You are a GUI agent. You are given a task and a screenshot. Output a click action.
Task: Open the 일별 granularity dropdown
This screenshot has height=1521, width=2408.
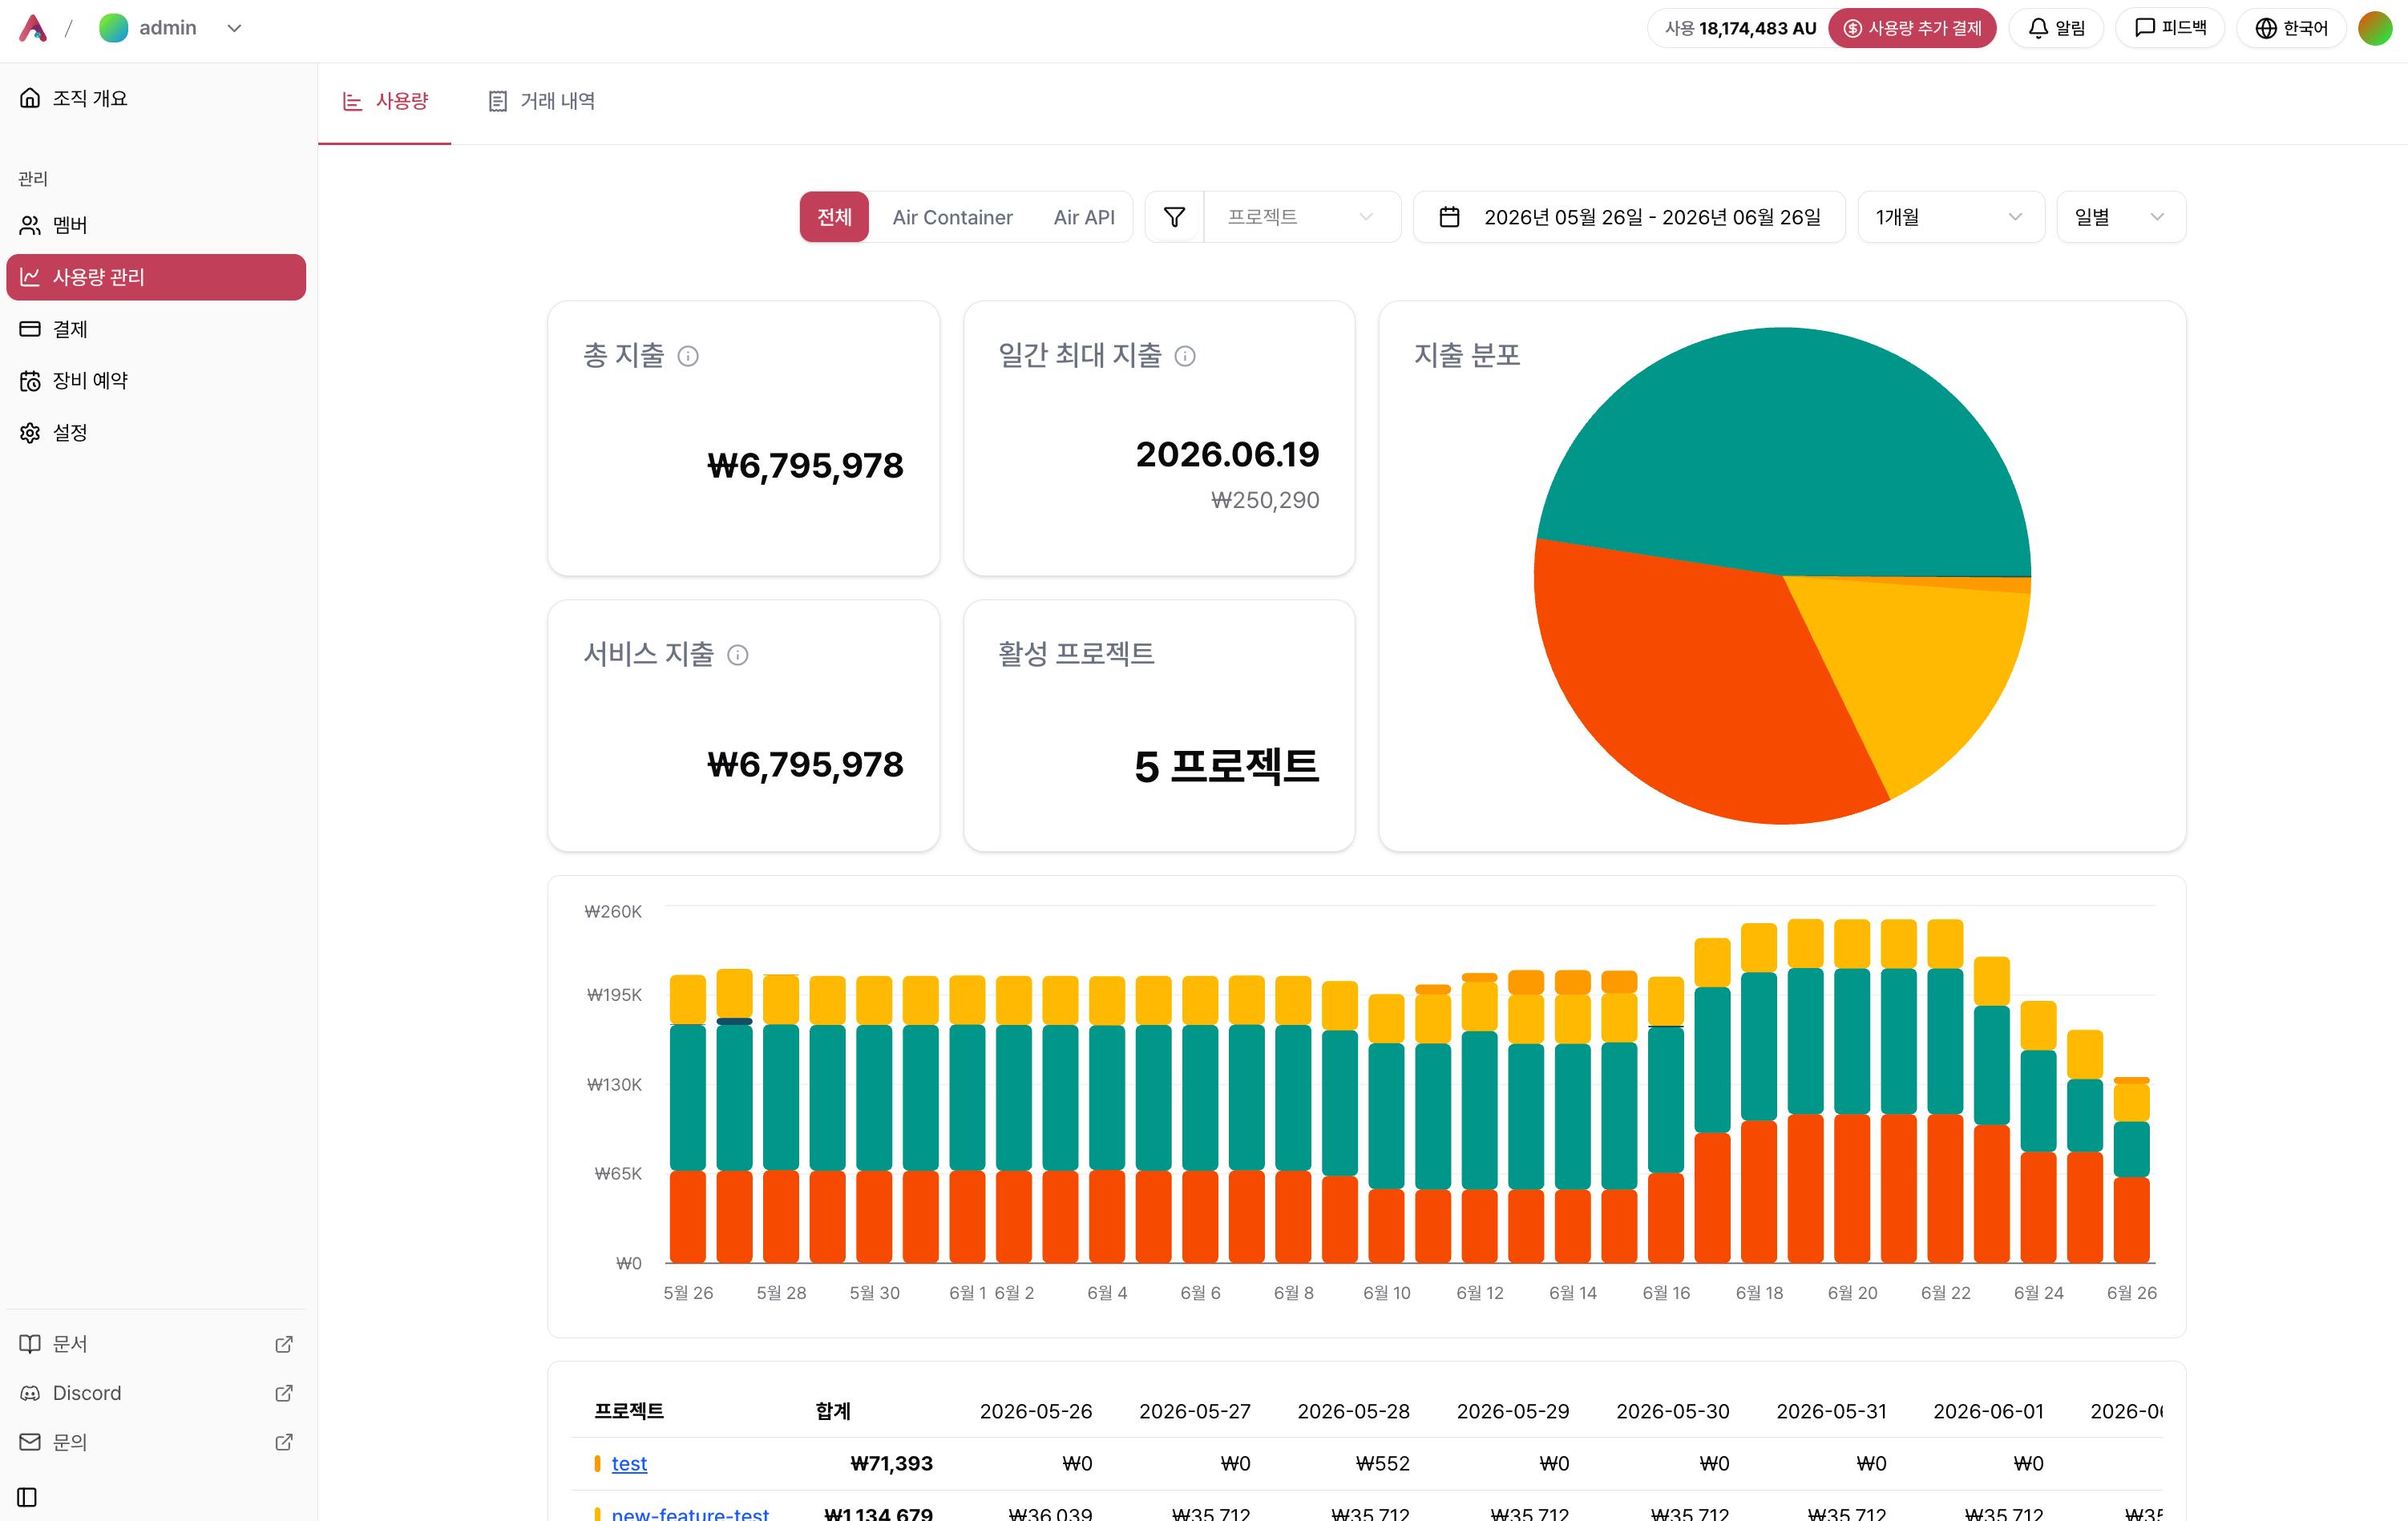(2120, 217)
